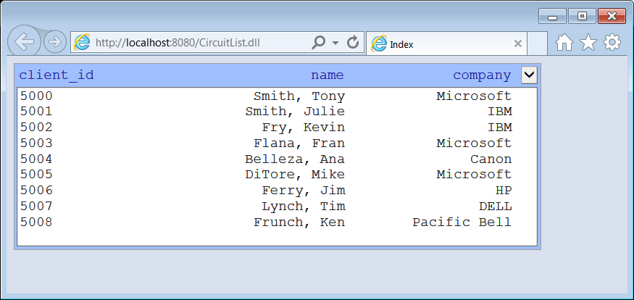Click the company column header
Viewport: 634px width, 300px height.
pyautogui.click(x=482, y=75)
